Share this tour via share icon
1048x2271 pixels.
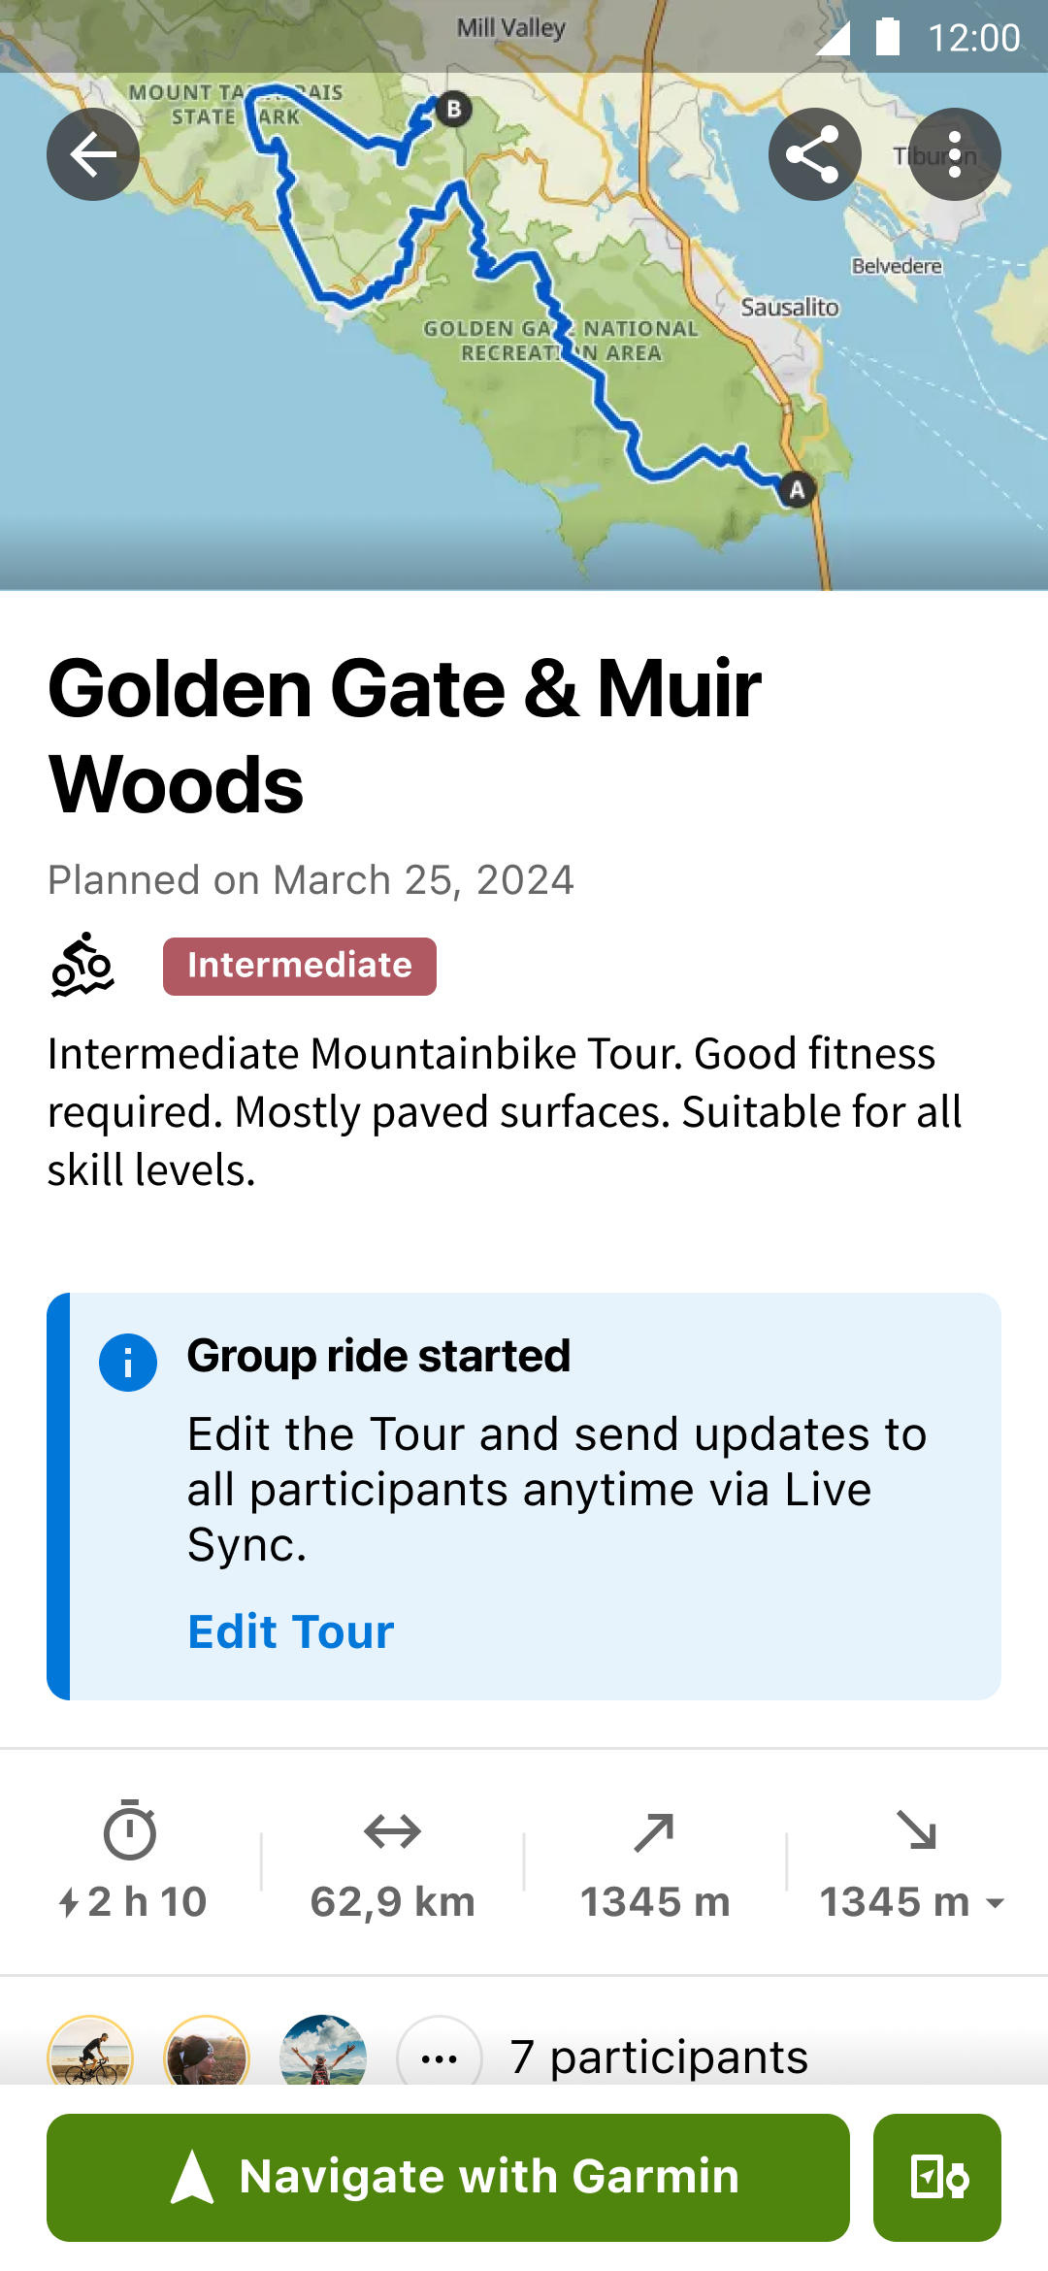(814, 154)
